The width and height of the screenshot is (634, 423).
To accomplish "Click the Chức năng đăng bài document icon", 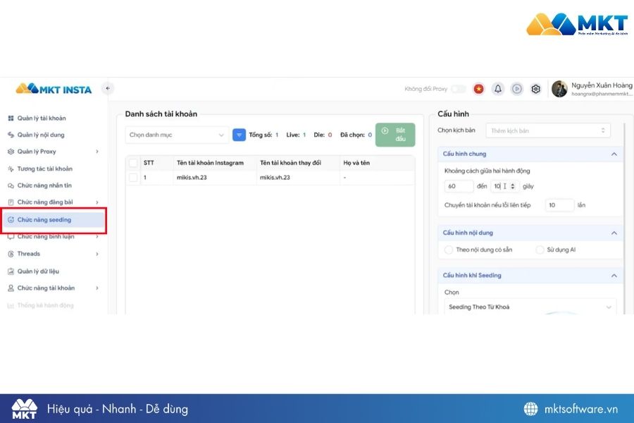I will pos(11,202).
